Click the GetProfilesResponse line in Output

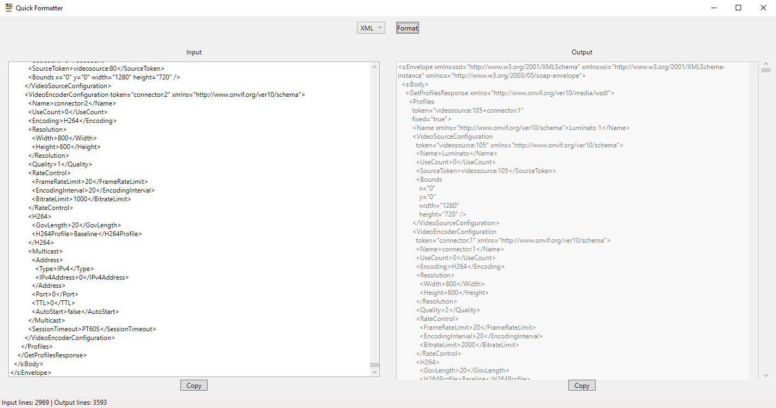point(510,93)
